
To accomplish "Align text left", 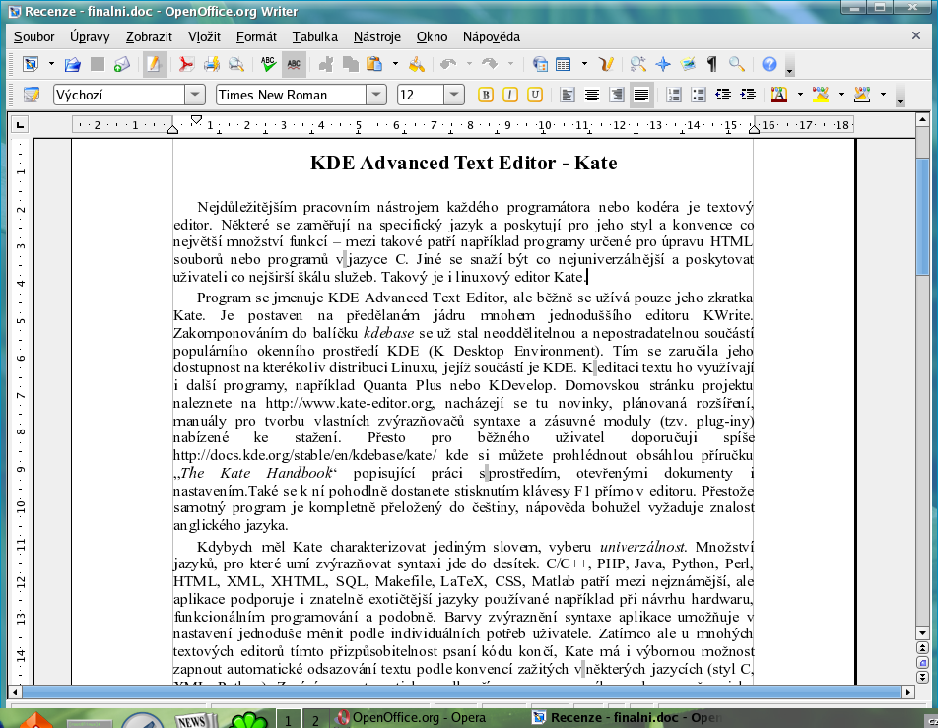I will pos(568,95).
